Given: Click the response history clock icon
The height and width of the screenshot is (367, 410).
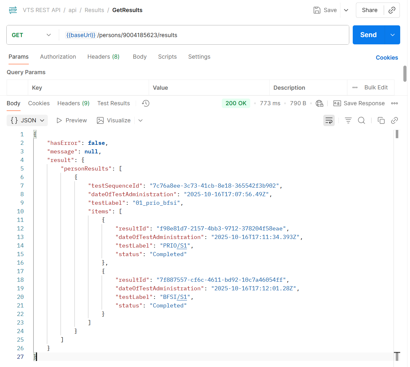Looking at the screenshot, I should click(146, 103).
